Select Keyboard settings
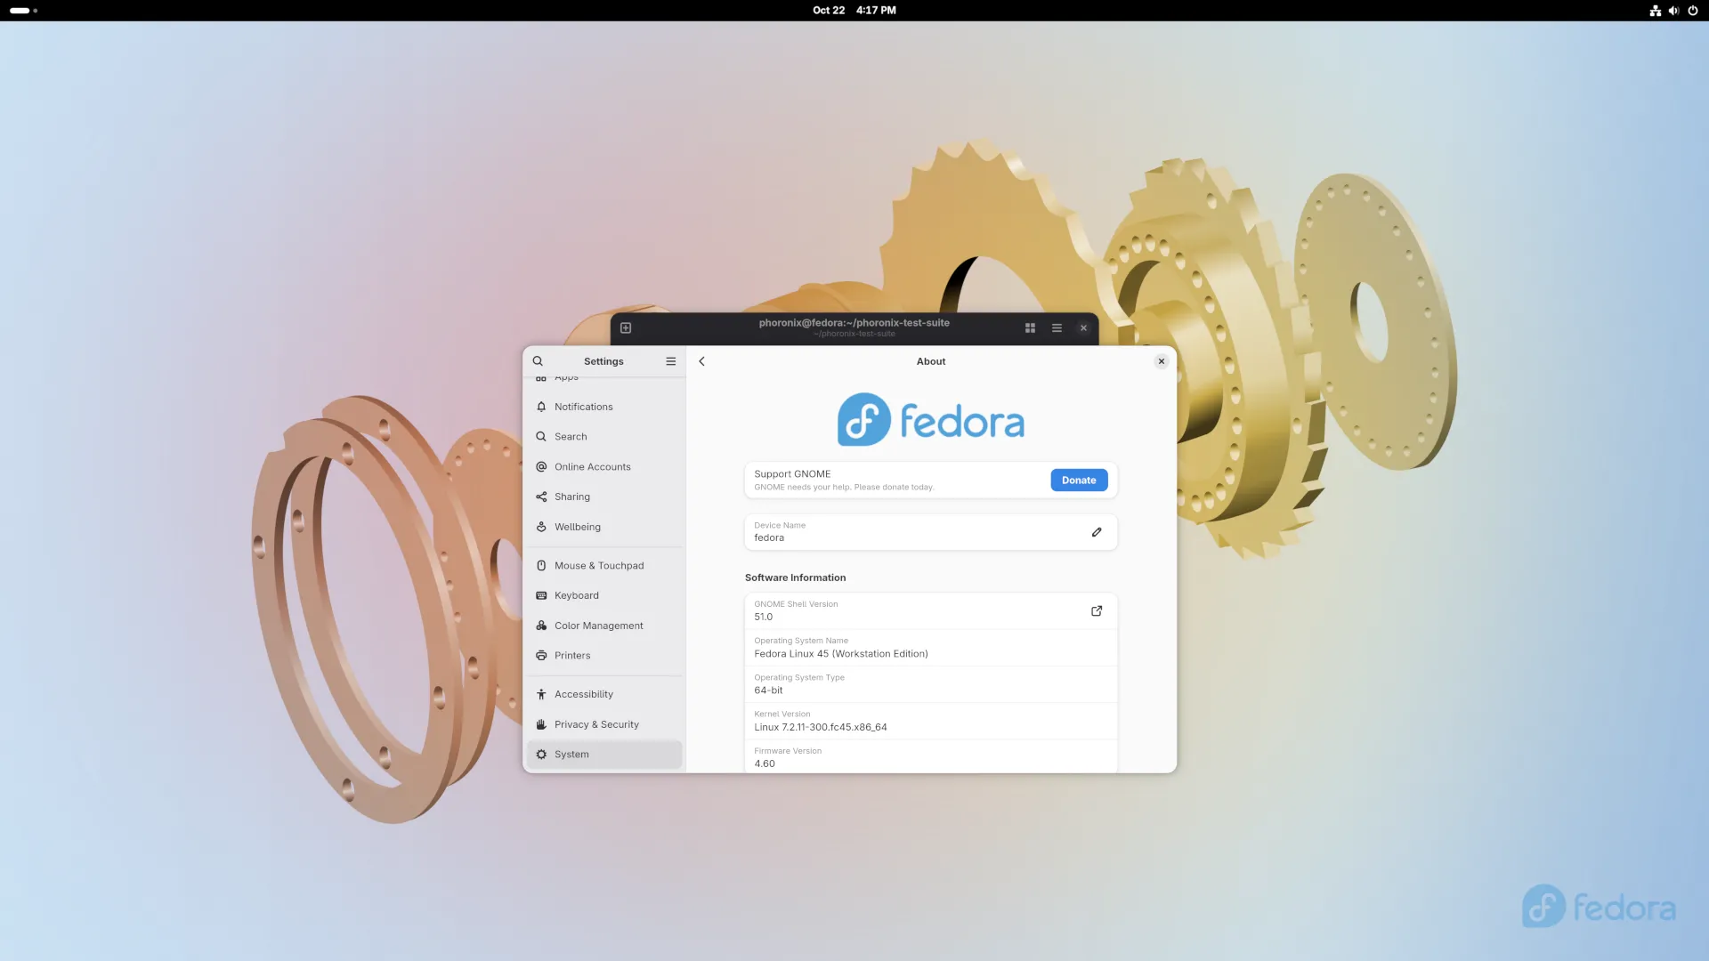Image resolution: width=1709 pixels, height=961 pixels. [603, 595]
